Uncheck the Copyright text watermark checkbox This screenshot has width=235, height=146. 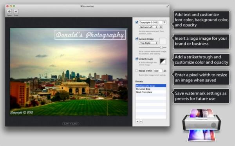[x=137, y=22]
